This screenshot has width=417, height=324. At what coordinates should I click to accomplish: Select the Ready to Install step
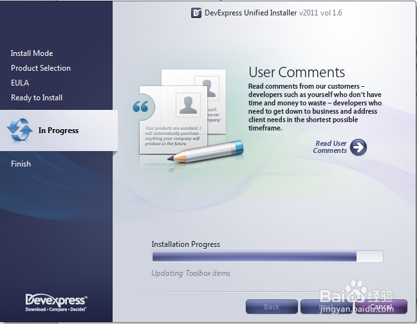coord(37,98)
